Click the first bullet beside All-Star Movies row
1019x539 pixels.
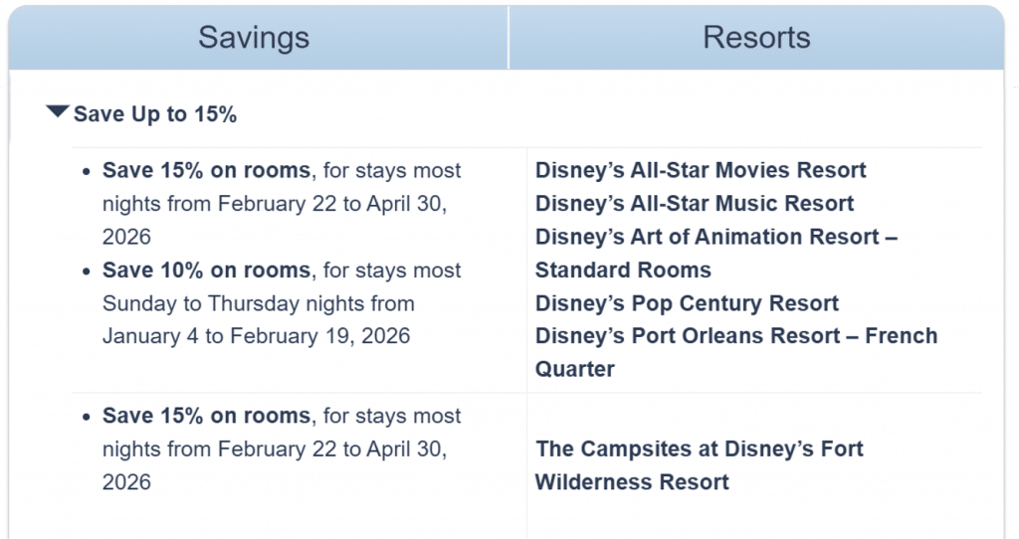(x=86, y=171)
